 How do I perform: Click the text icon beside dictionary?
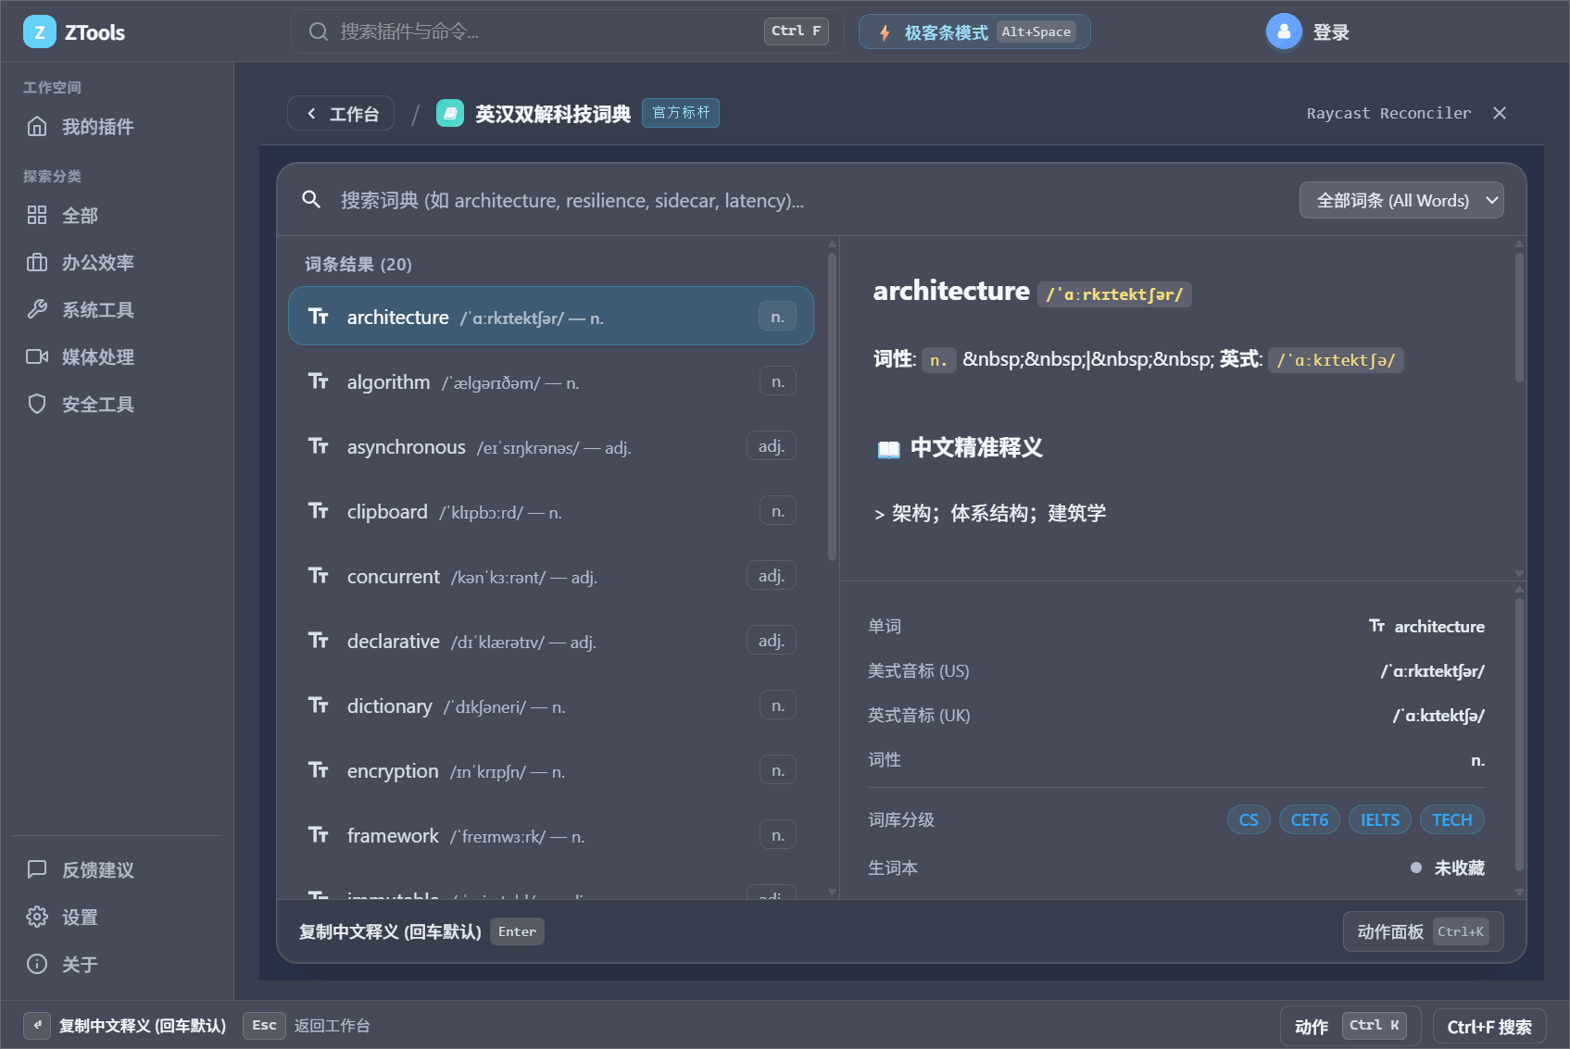click(x=319, y=706)
